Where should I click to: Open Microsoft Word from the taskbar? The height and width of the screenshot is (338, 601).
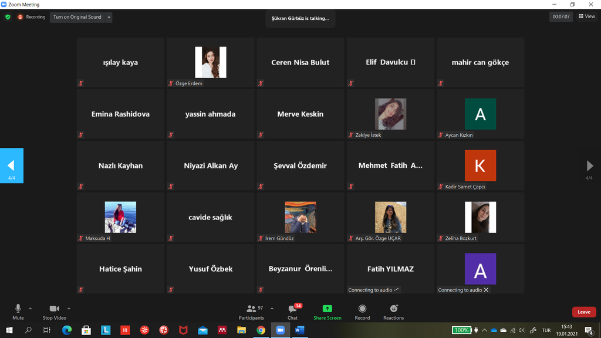pyautogui.click(x=299, y=330)
